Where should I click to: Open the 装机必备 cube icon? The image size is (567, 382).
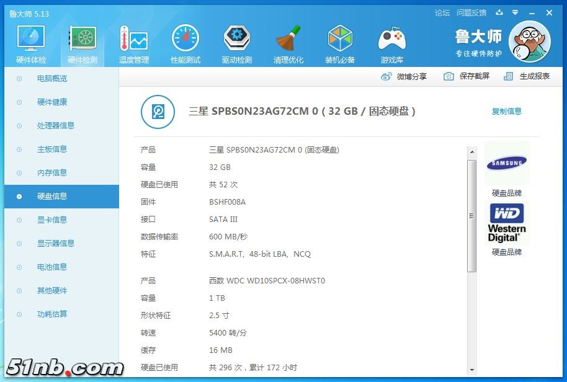tap(340, 43)
